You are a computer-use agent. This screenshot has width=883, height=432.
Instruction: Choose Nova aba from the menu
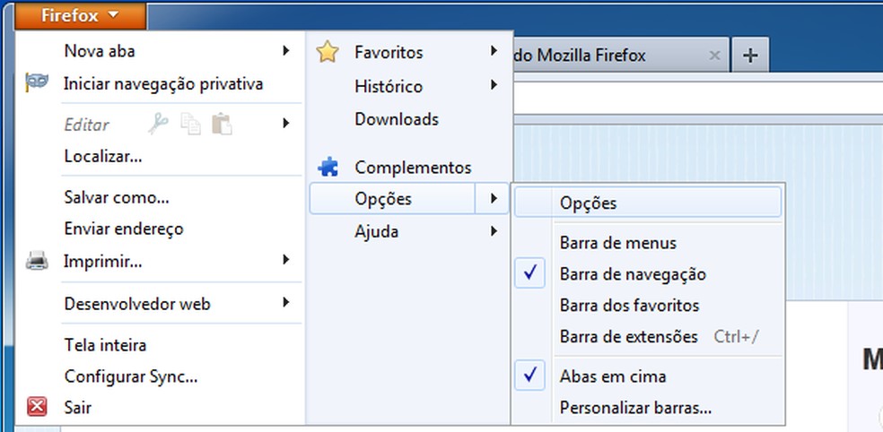(99, 51)
